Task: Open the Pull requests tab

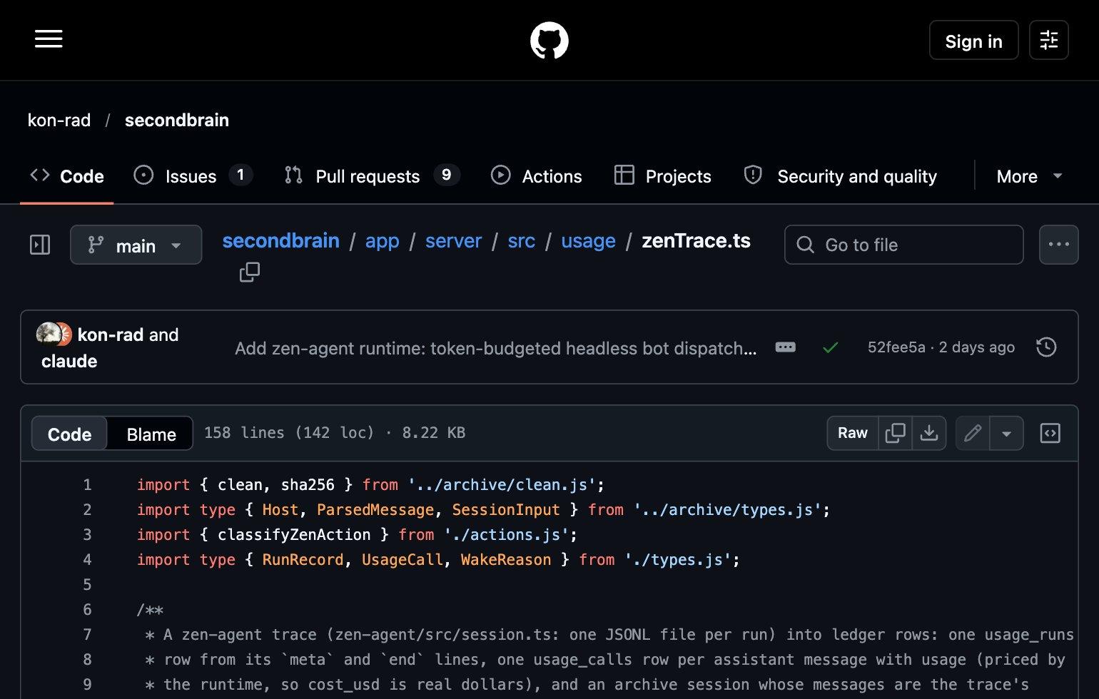Action: 372,175
